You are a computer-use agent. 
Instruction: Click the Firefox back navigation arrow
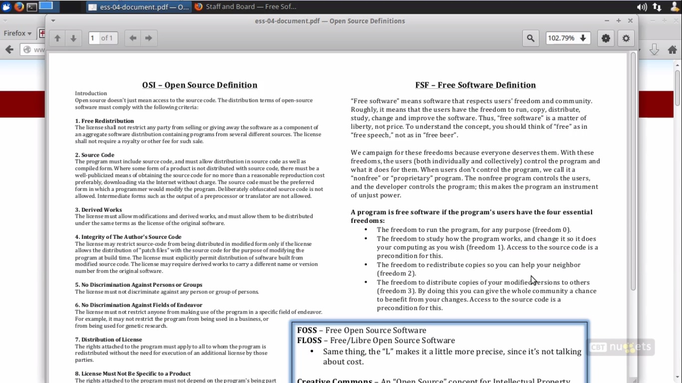tap(9, 49)
